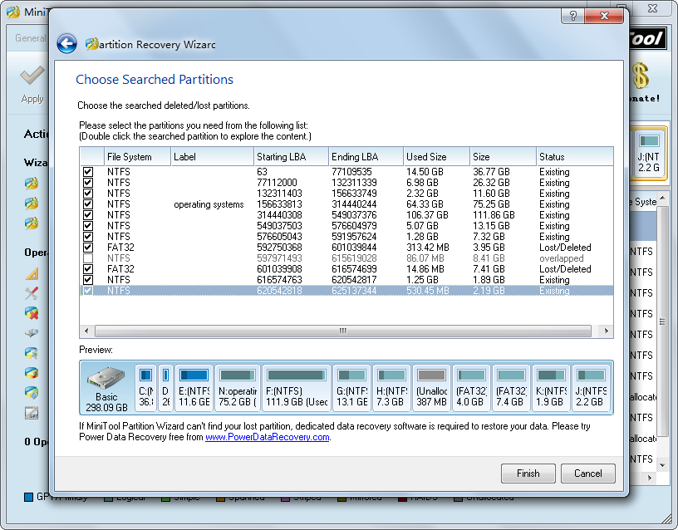
Task: Uncheck the 'operating systems' partition checkbox
Action: [88, 204]
